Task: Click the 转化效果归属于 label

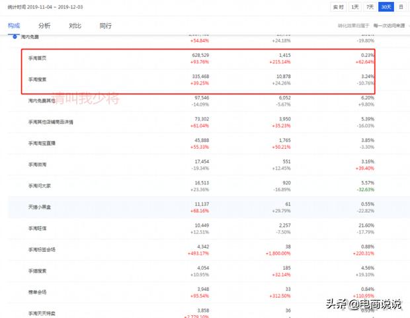Action: coord(353,26)
